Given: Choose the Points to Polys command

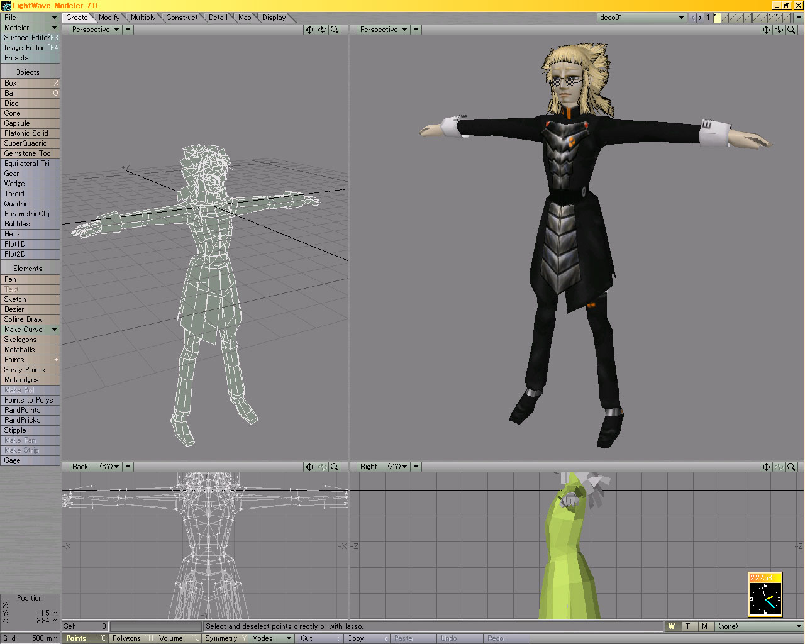Looking at the screenshot, I should [x=30, y=400].
